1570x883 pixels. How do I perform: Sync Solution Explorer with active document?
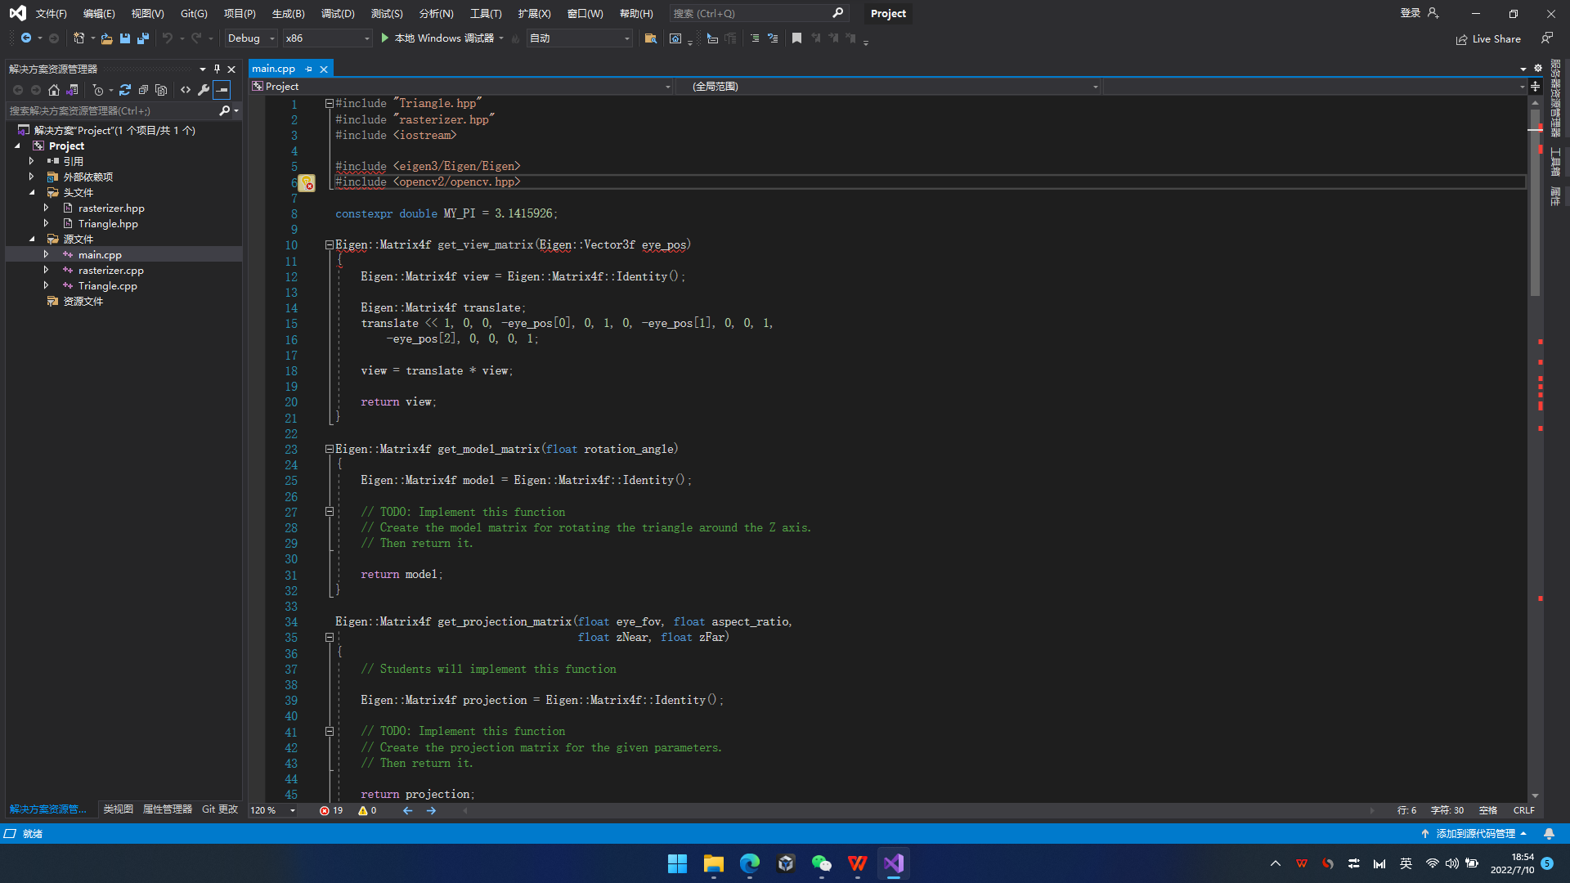[x=72, y=90]
